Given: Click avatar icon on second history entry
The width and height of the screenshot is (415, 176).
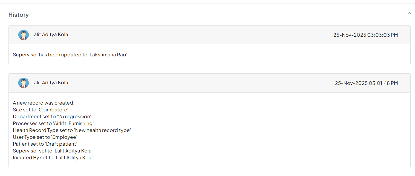Looking at the screenshot, I should 24,83.
